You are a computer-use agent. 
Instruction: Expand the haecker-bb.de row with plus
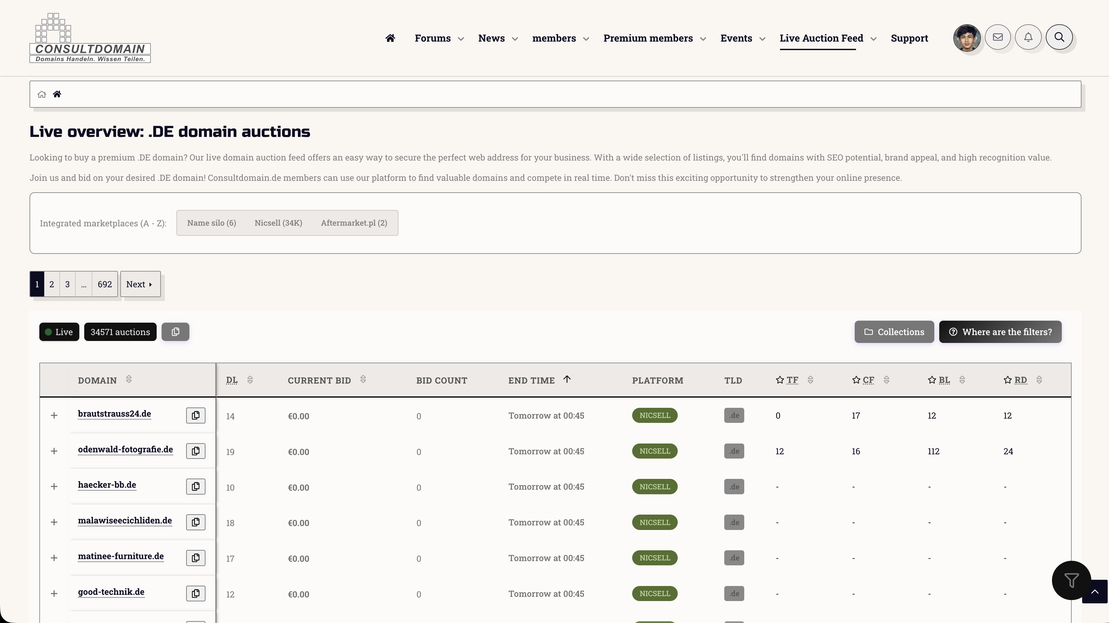click(x=54, y=487)
